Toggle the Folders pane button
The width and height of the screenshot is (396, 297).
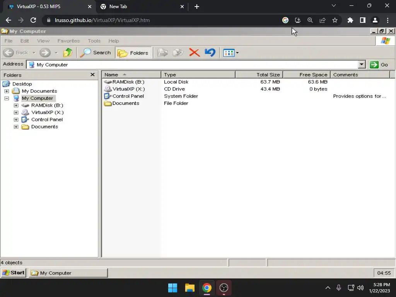[133, 53]
